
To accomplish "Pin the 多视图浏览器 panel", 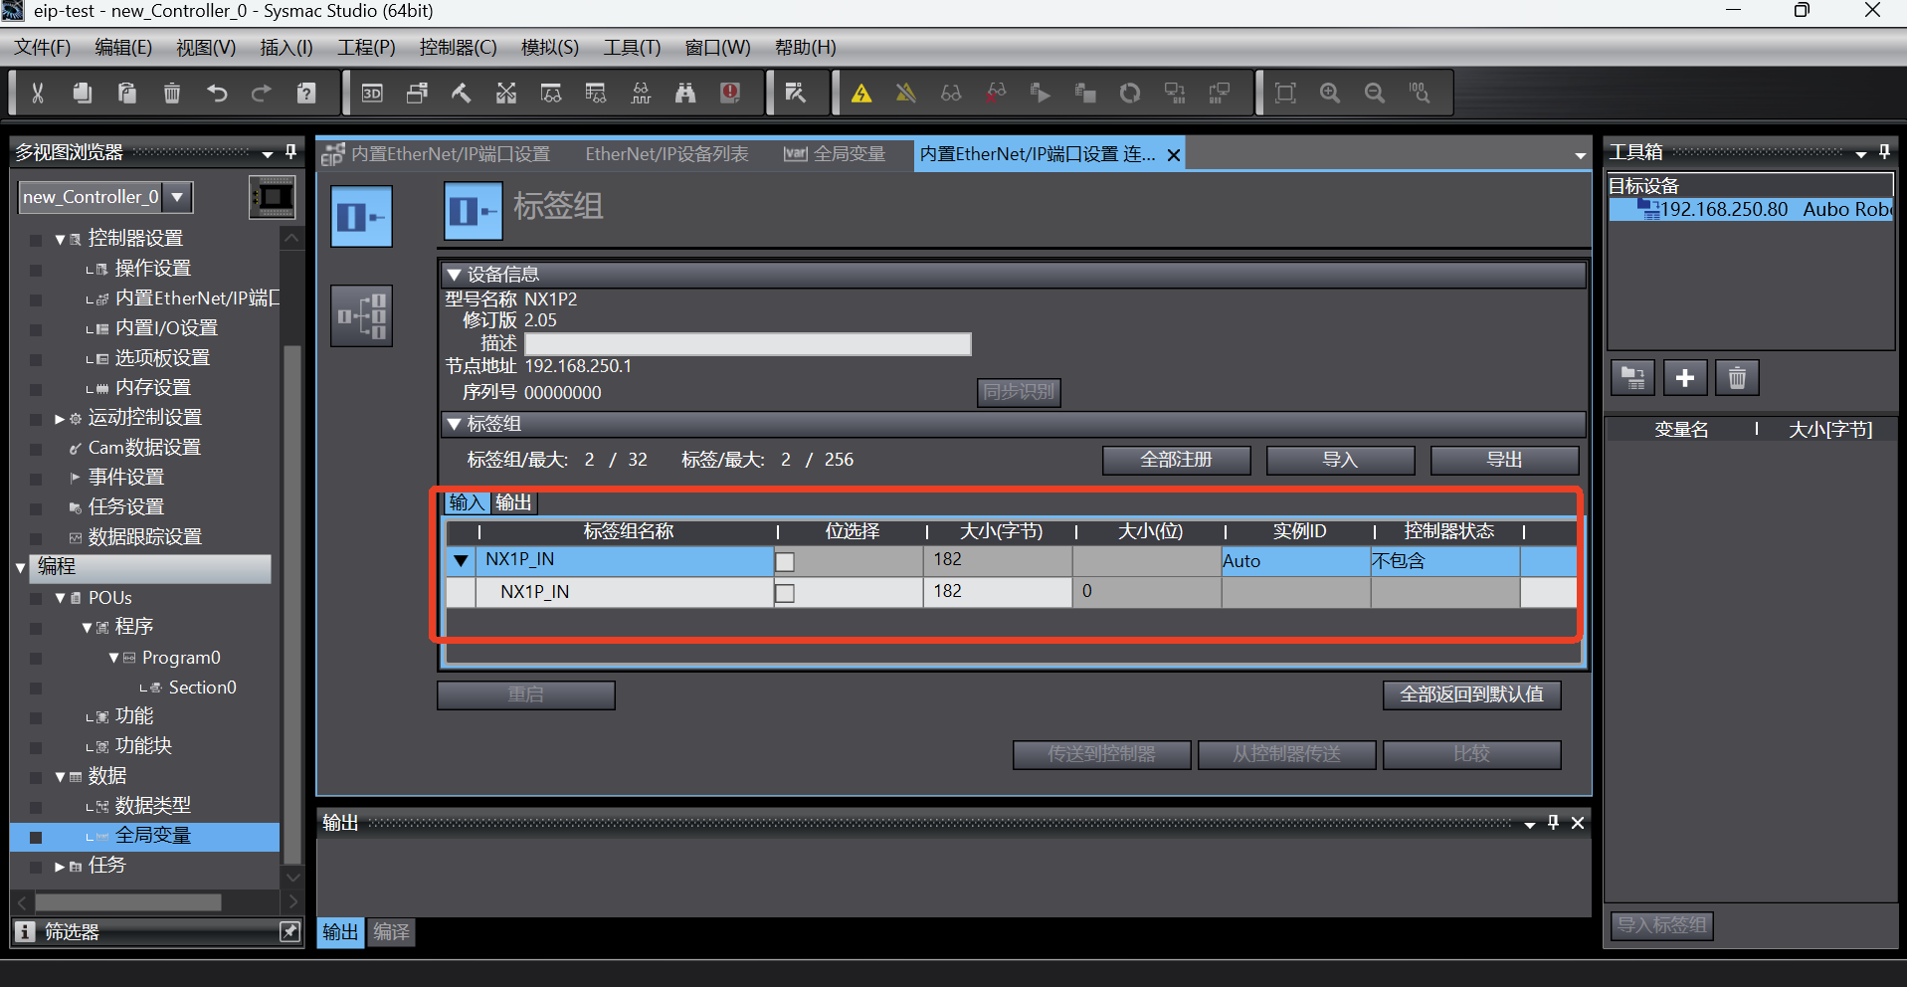I will (290, 152).
